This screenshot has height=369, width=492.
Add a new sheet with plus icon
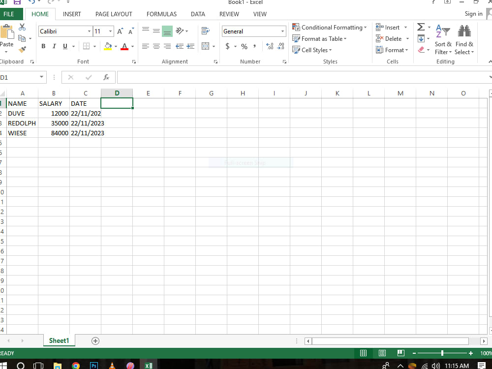(x=95, y=341)
